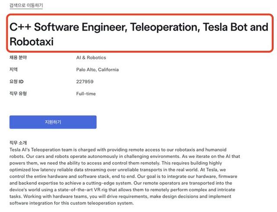Click the 직무 소개 section heading
Viewport: 277px width, 212px height.
[x=18, y=142]
